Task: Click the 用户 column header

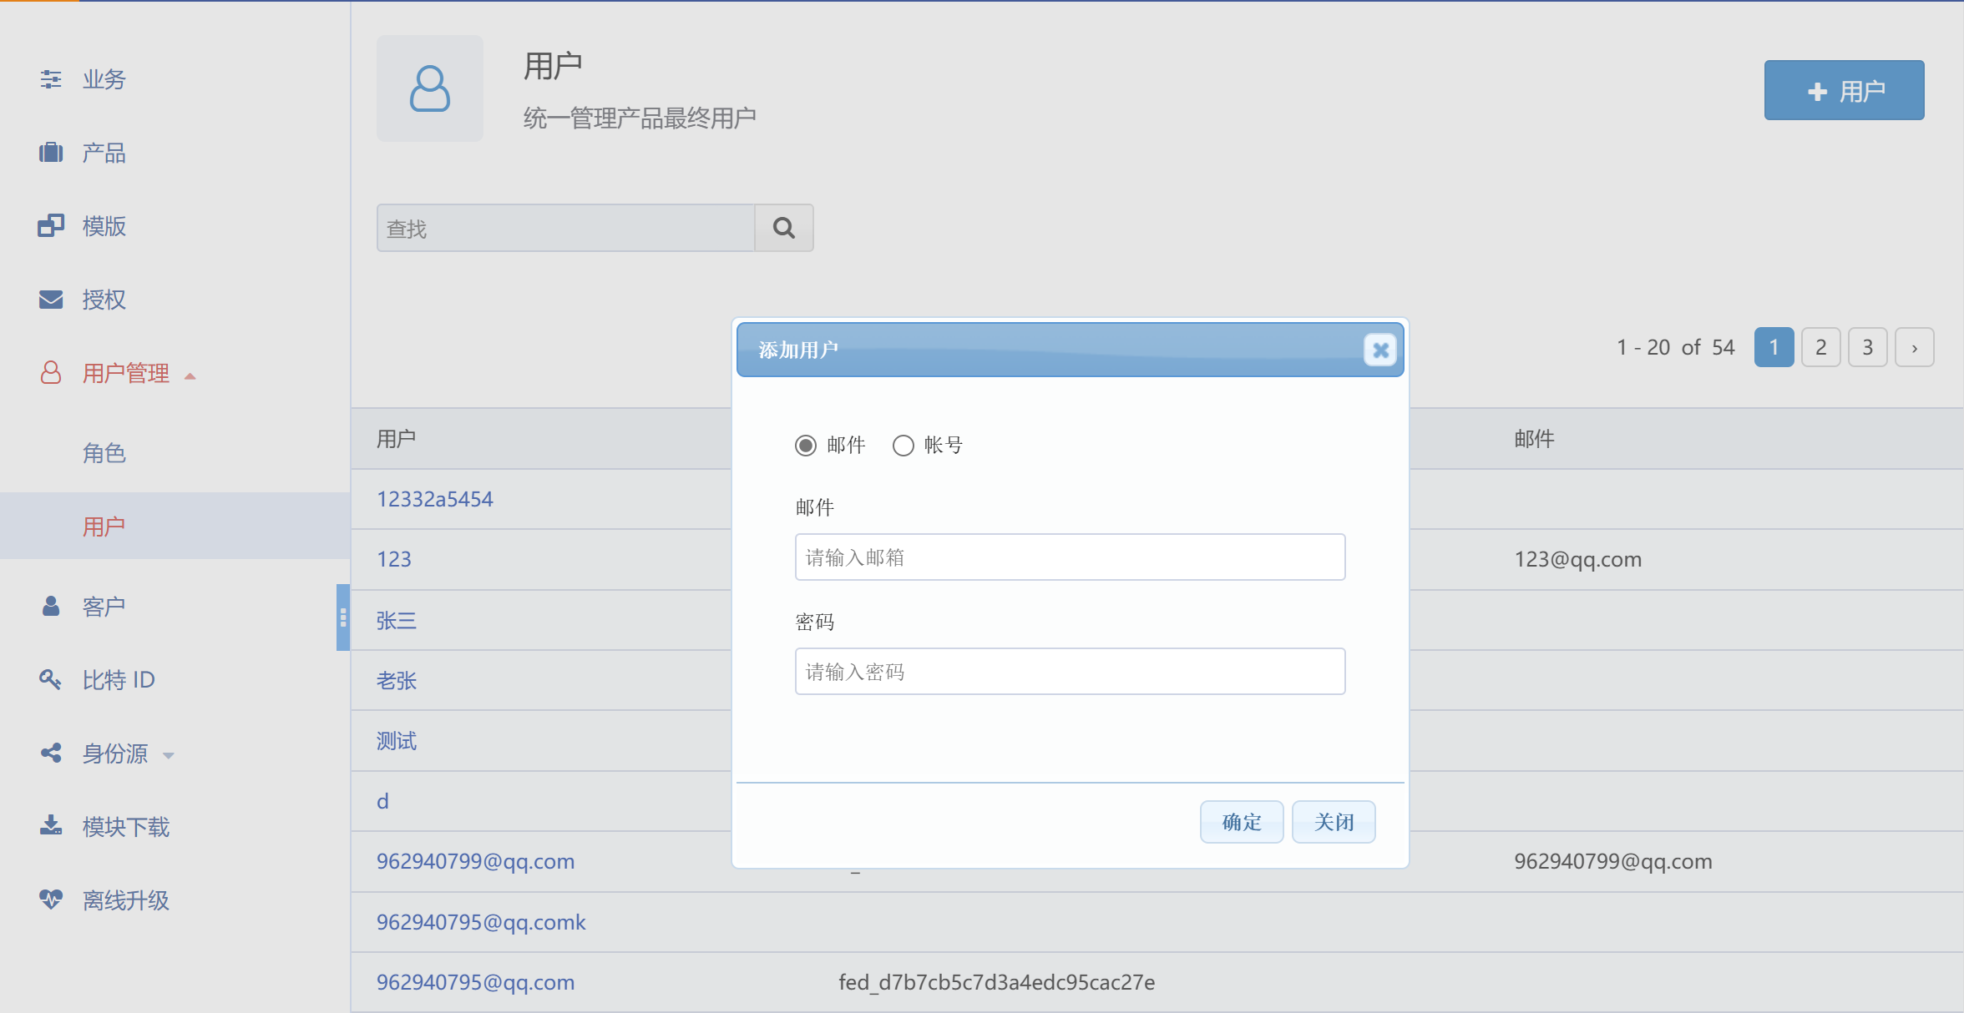Action: click(x=396, y=439)
